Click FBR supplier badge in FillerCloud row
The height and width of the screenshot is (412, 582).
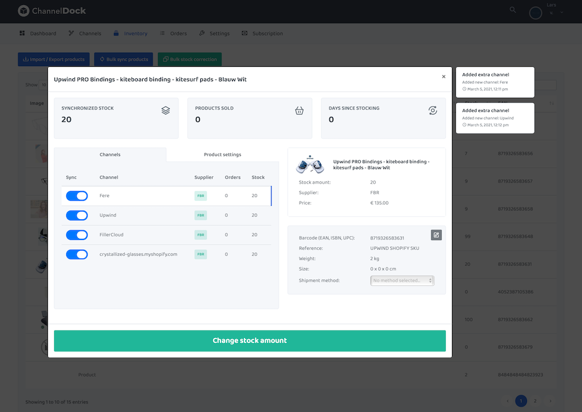pyautogui.click(x=201, y=234)
